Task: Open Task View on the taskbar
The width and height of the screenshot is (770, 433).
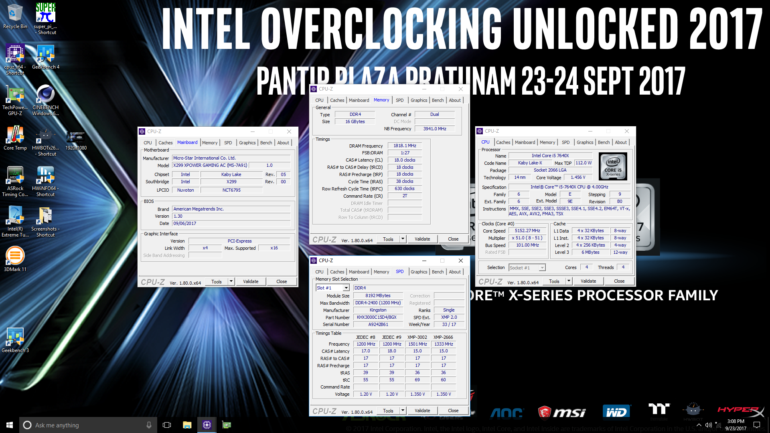Action: (x=167, y=425)
